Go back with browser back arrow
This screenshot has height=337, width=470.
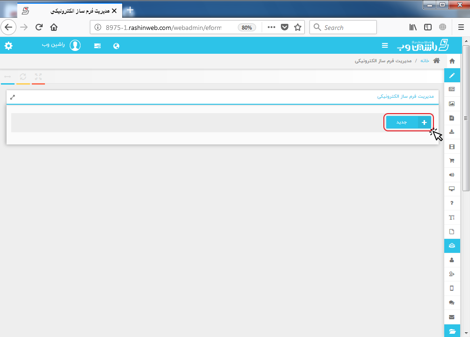tap(8, 27)
